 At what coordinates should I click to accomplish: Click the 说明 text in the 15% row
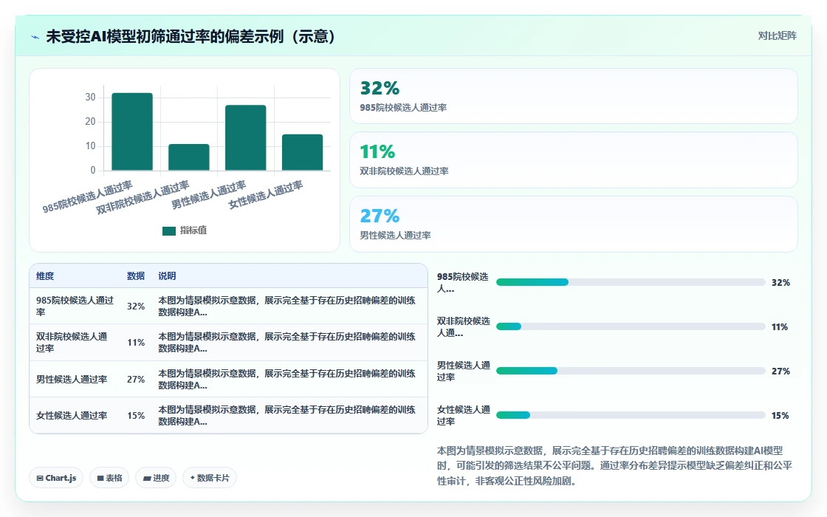pyautogui.click(x=287, y=416)
